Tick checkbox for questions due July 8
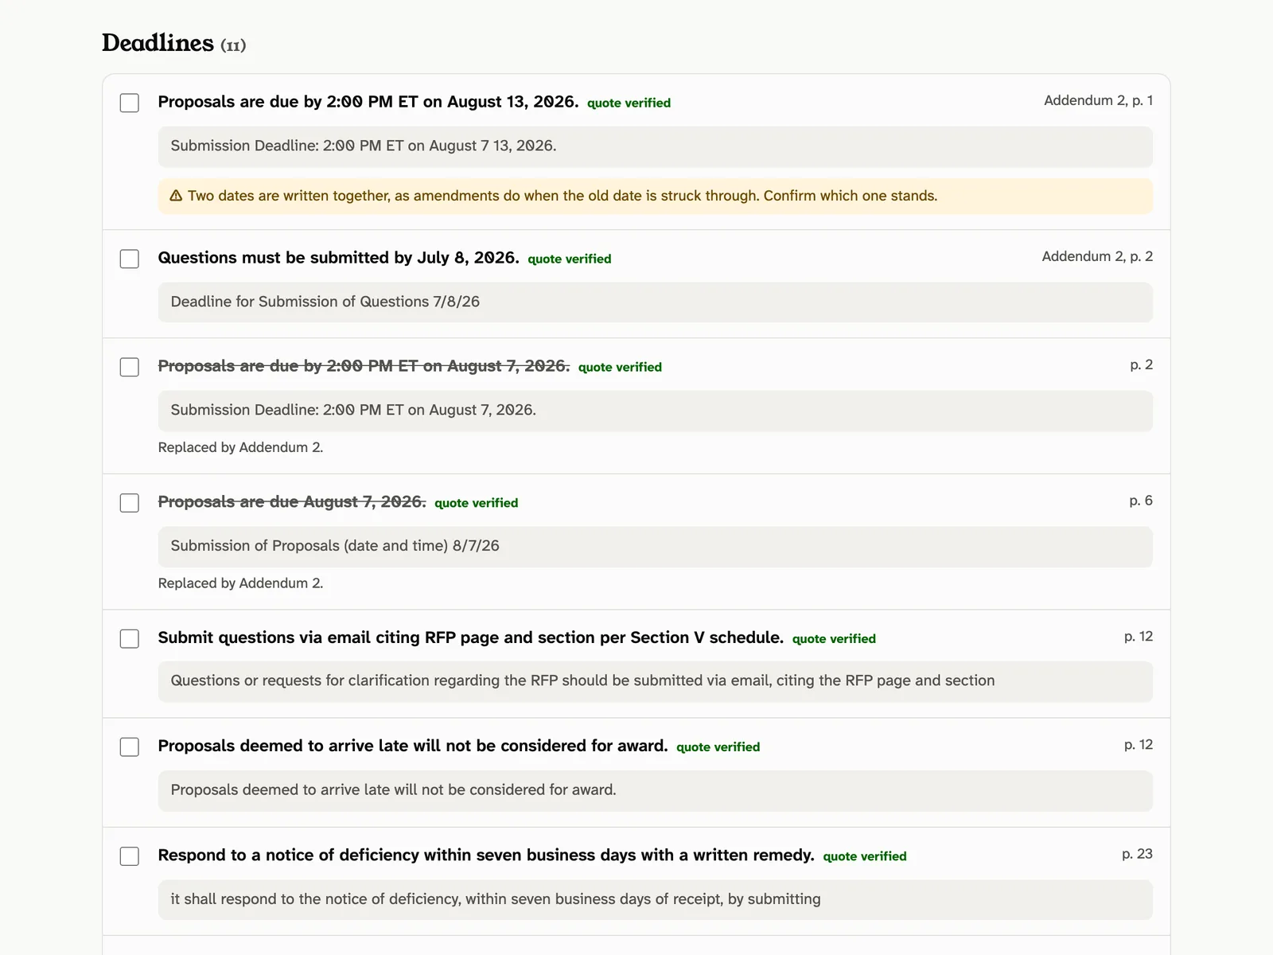This screenshot has height=955, width=1273. [x=130, y=259]
